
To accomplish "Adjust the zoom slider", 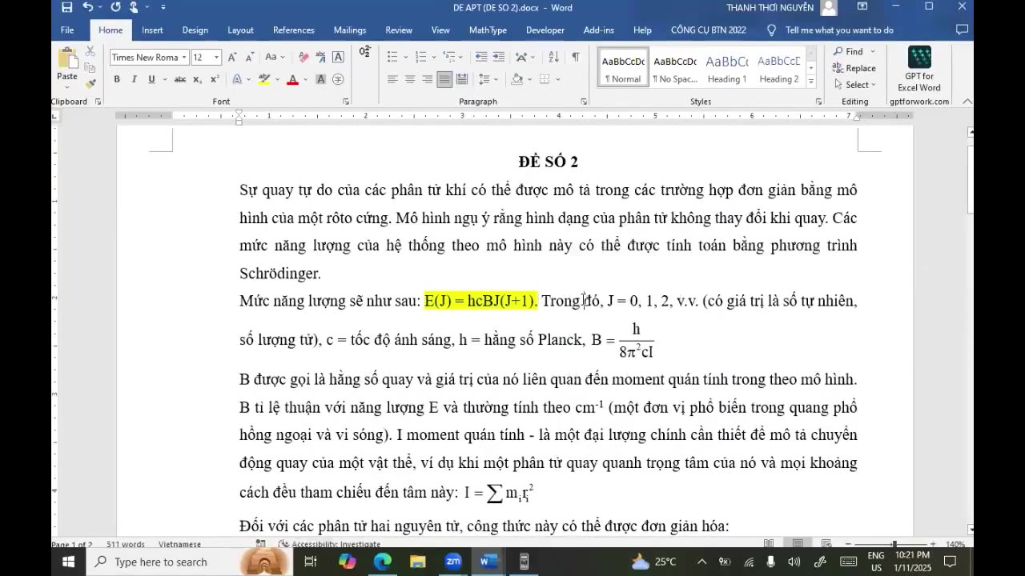I will click(x=894, y=544).
